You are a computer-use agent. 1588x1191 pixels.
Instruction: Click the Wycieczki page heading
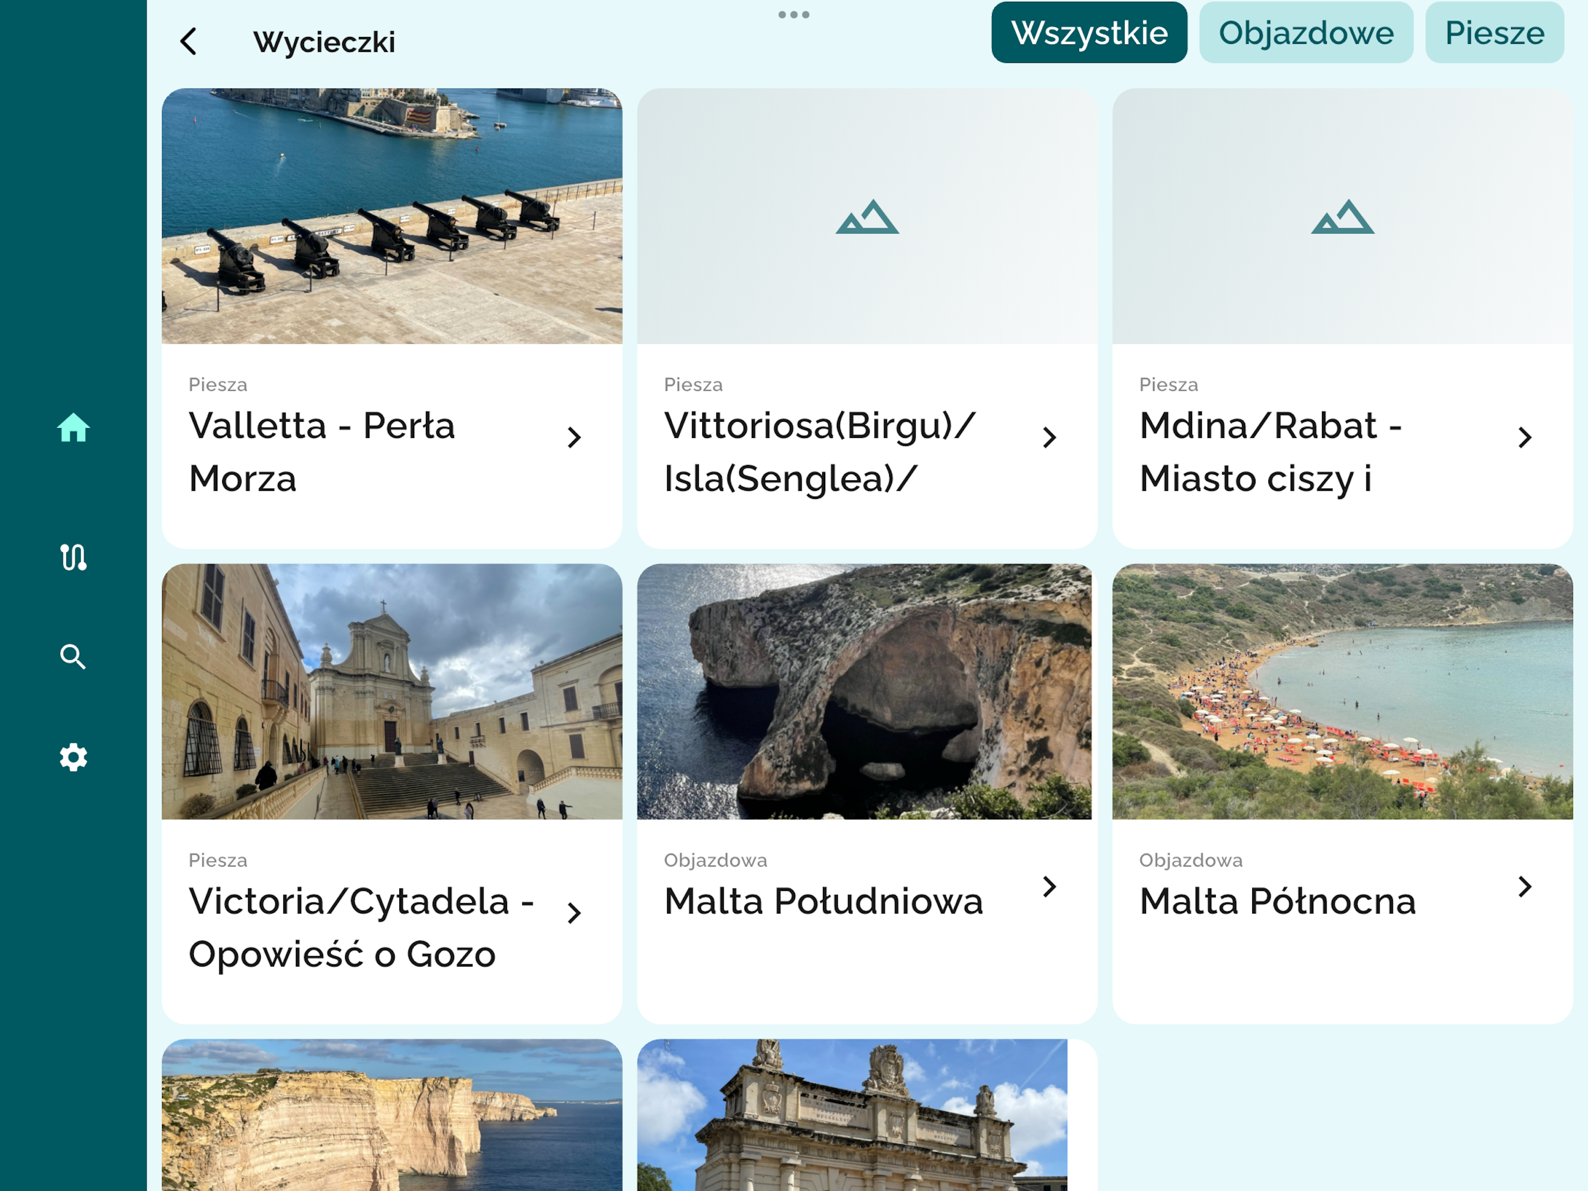click(324, 42)
